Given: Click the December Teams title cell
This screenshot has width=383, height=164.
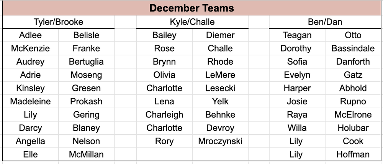Looking at the screenshot, I should click(x=191, y=8).
